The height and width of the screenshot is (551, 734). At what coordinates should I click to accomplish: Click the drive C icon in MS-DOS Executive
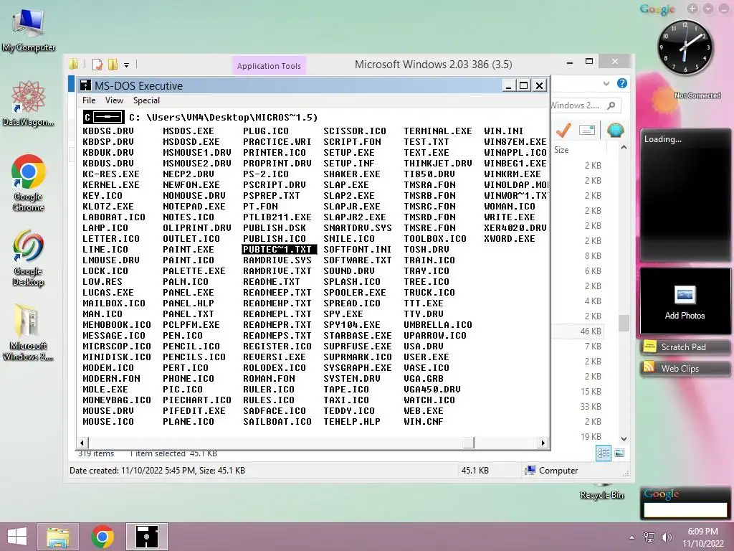click(104, 117)
